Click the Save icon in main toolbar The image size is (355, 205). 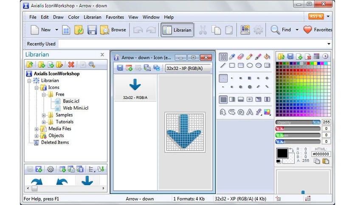92,30
